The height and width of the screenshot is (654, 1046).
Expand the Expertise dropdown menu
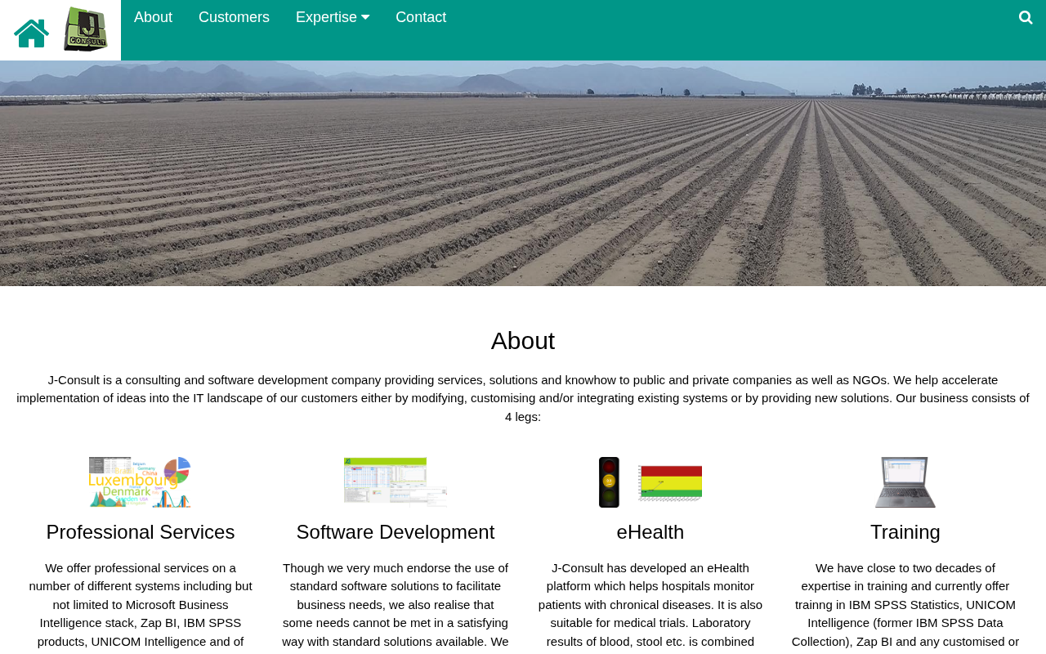click(x=333, y=17)
